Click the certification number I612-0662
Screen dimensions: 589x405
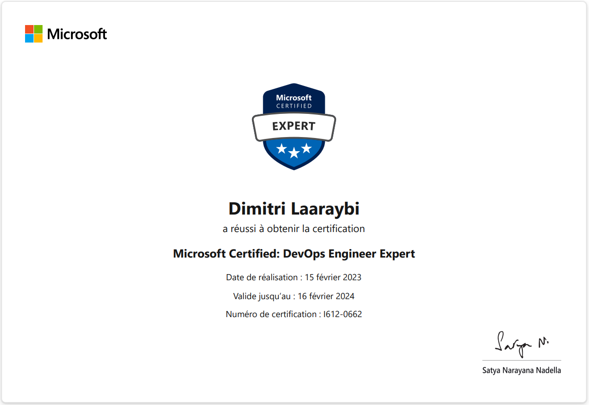342,314
